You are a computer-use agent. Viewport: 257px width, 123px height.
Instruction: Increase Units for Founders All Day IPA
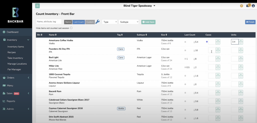click(x=241, y=49)
